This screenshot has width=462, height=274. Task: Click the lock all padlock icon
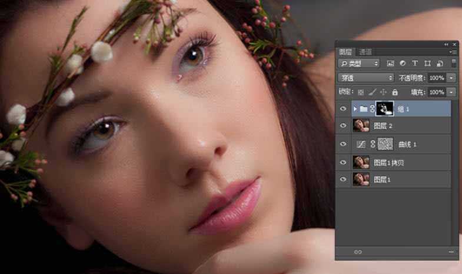pyautogui.click(x=395, y=92)
